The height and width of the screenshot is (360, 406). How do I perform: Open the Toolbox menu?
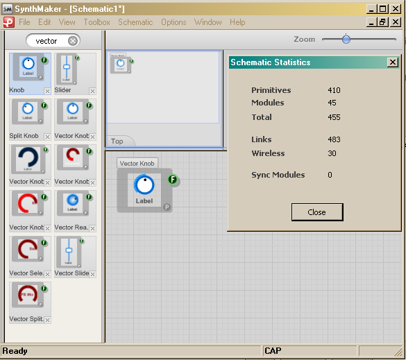[97, 22]
